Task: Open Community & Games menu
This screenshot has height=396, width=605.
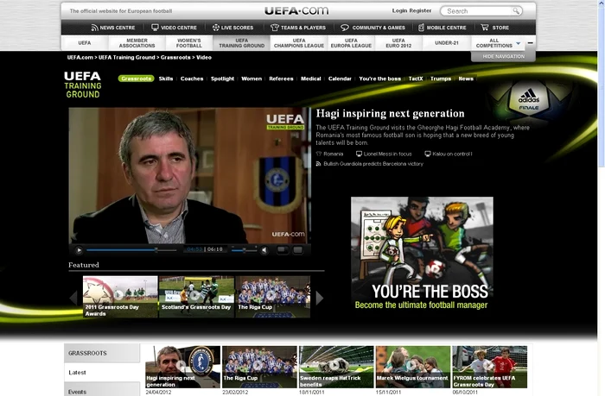Action: click(x=373, y=28)
